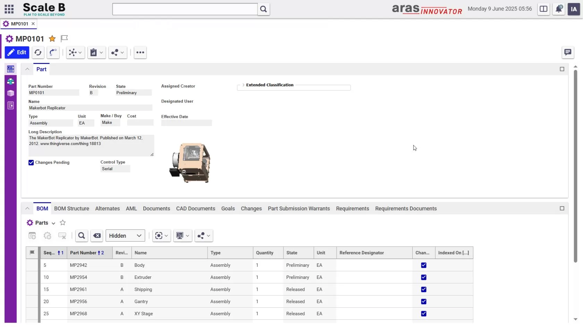Open the CAD Documents tab

195,209
